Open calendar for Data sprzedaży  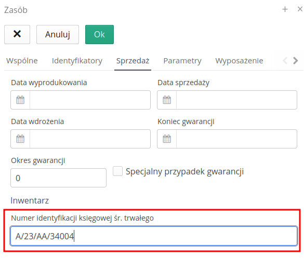(167, 100)
